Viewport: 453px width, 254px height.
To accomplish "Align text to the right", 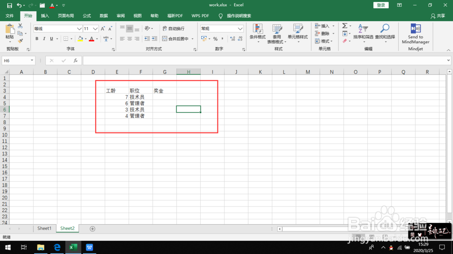I will tap(137, 38).
